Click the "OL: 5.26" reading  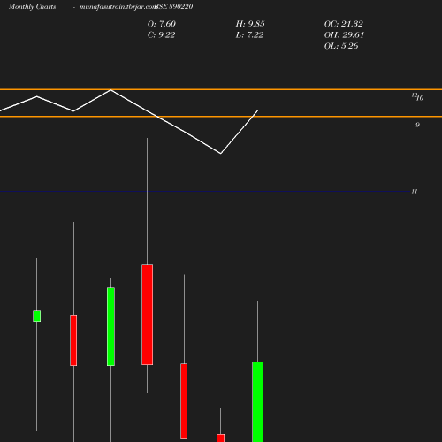click(341, 46)
